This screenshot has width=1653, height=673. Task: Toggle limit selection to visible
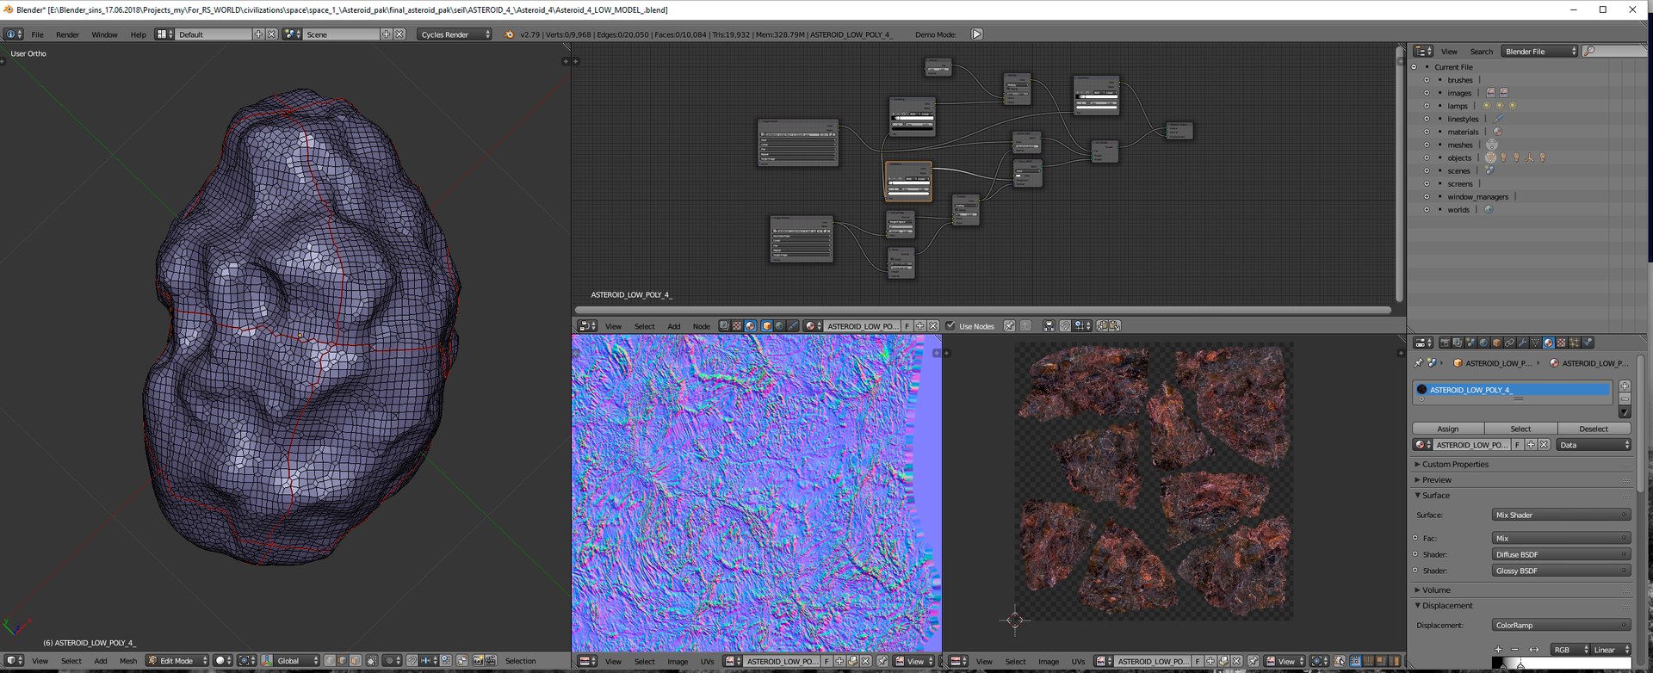[x=371, y=661]
